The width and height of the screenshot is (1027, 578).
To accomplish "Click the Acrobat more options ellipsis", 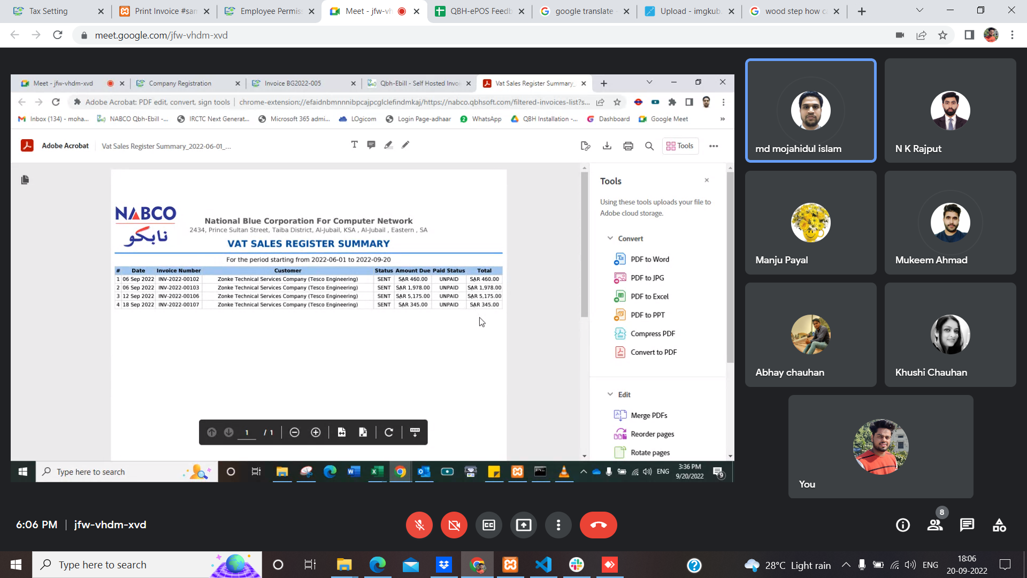I will click(x=714, y=146).
